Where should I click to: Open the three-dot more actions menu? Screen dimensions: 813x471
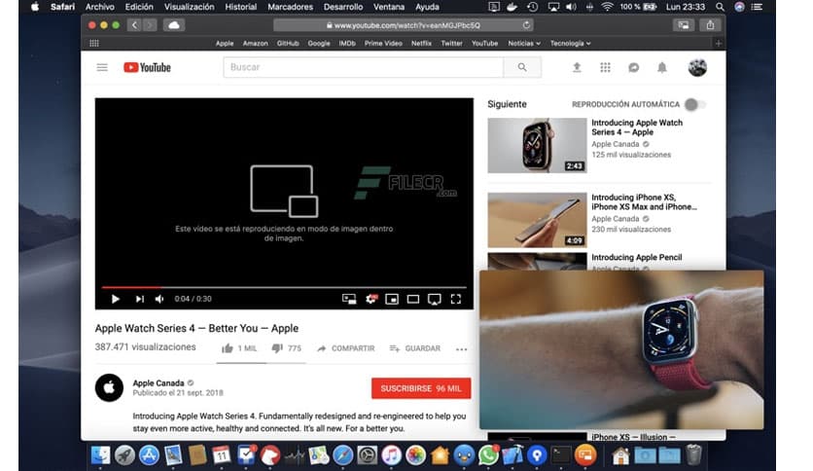[462, 349]
